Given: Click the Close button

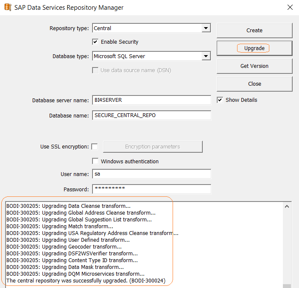Looking at the screenshot, I should tap(254, 84).
